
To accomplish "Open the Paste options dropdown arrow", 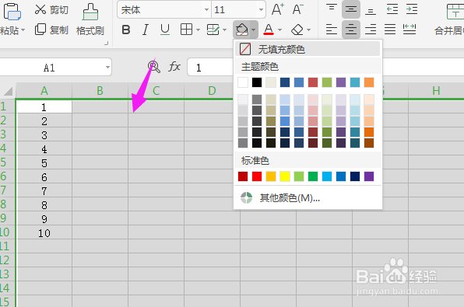I will [x=23, y=30].
